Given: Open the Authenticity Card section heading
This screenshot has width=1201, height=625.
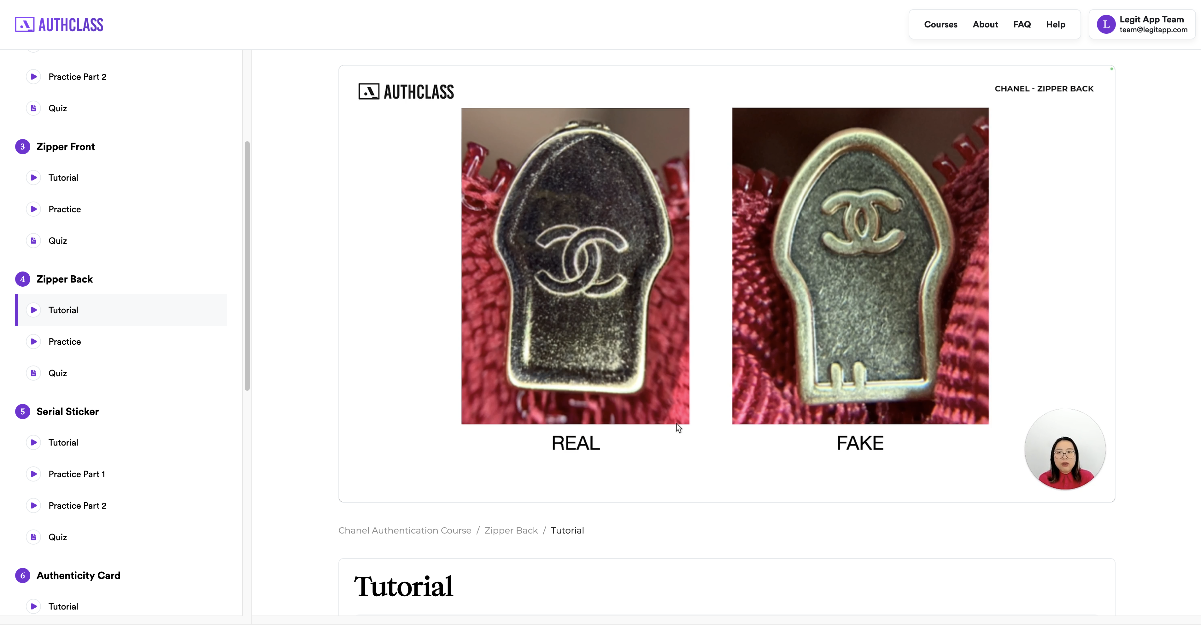Looking at the screenshot, I should click(78, 575).
